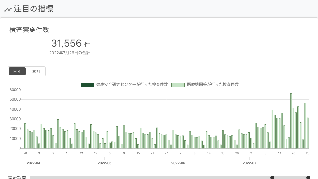Switch to the 累計 cumulative view
Image resolution: width=318 pixels, height=179 pixels.
pyautogui.click(x=36, y=71)
